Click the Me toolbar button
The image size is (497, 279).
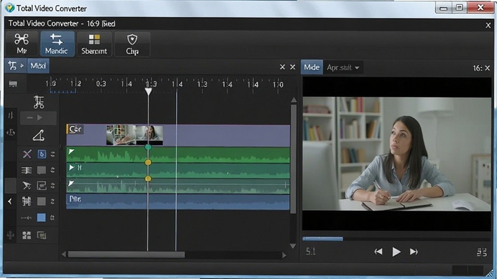click(x=22, y=43)
